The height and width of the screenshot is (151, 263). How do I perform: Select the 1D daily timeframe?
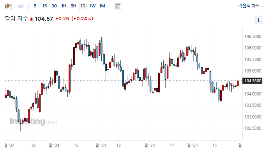[83, 6]
